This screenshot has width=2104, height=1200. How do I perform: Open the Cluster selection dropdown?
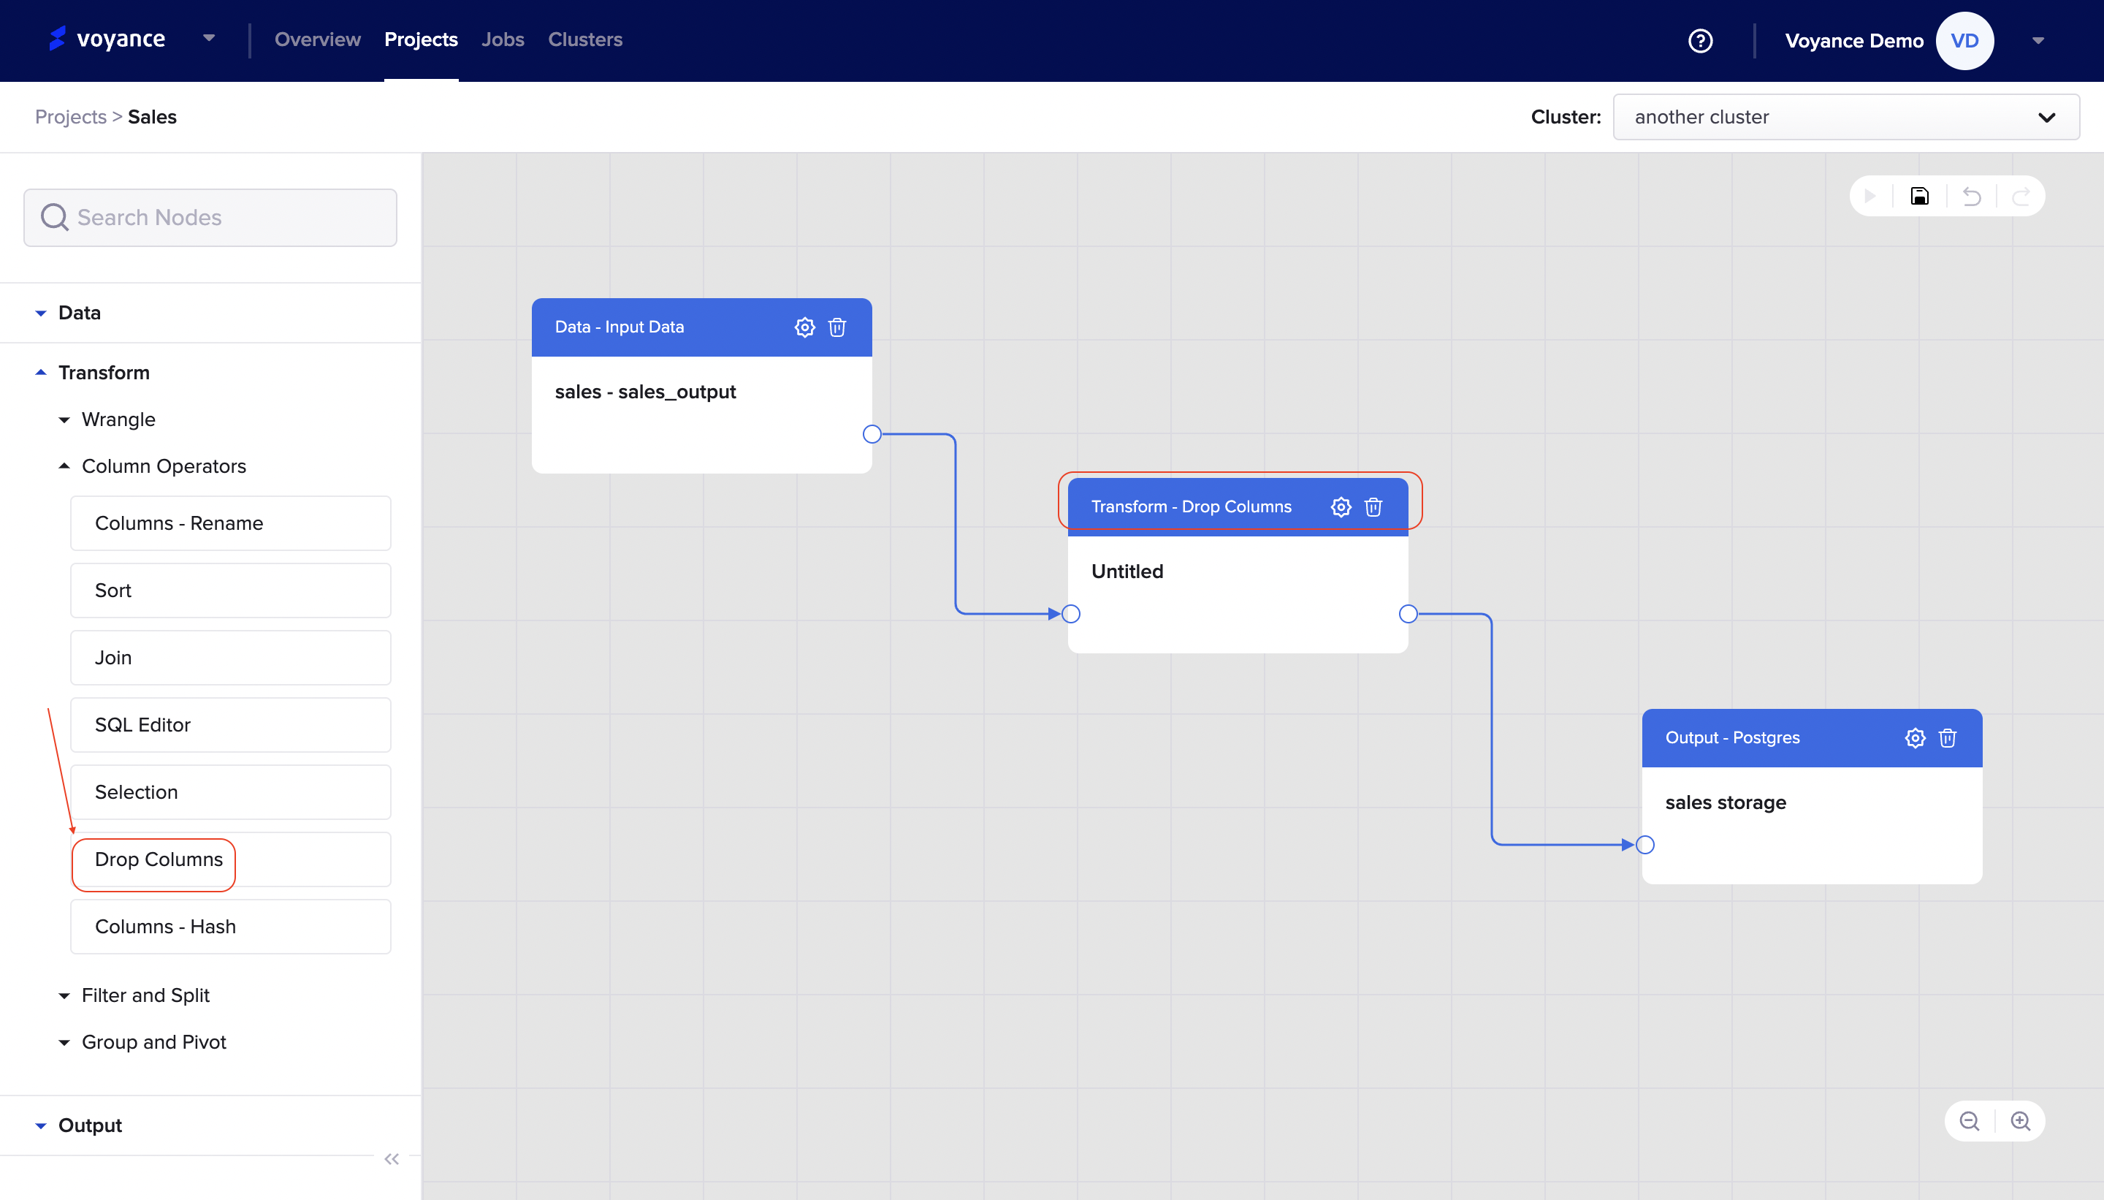(1845, 117)
